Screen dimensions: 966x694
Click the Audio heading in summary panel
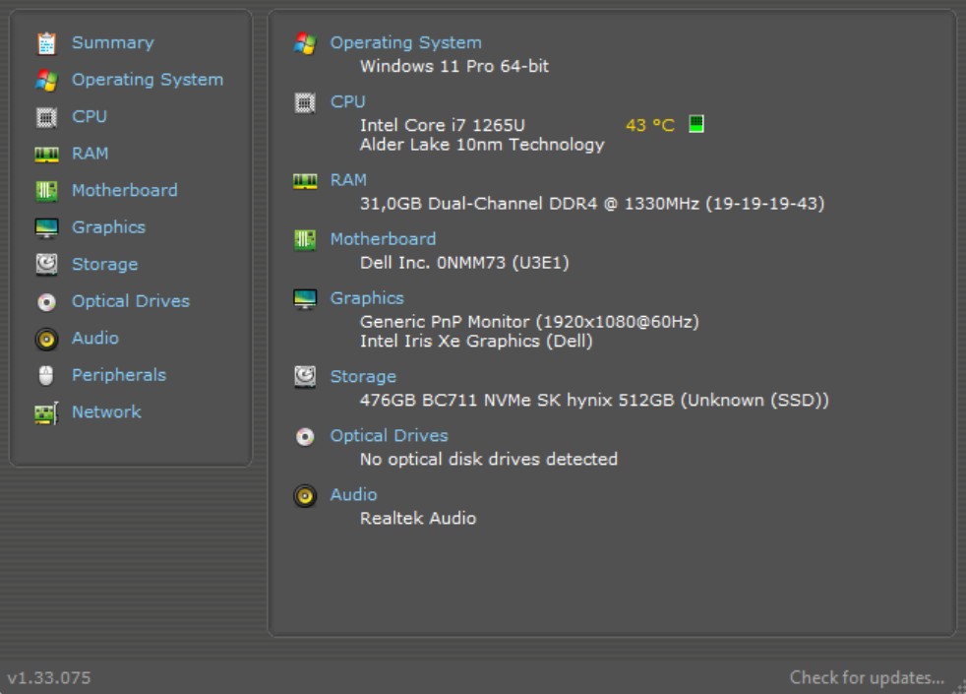click(x=353, y=495)
